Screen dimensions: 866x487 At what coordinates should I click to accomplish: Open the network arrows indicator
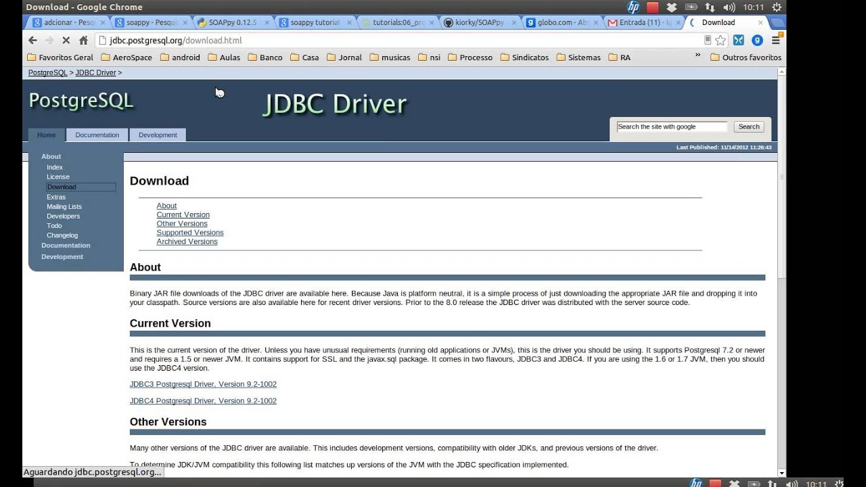point(710,7)
